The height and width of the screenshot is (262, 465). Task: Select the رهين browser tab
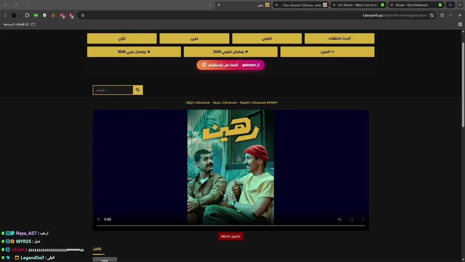243,5
